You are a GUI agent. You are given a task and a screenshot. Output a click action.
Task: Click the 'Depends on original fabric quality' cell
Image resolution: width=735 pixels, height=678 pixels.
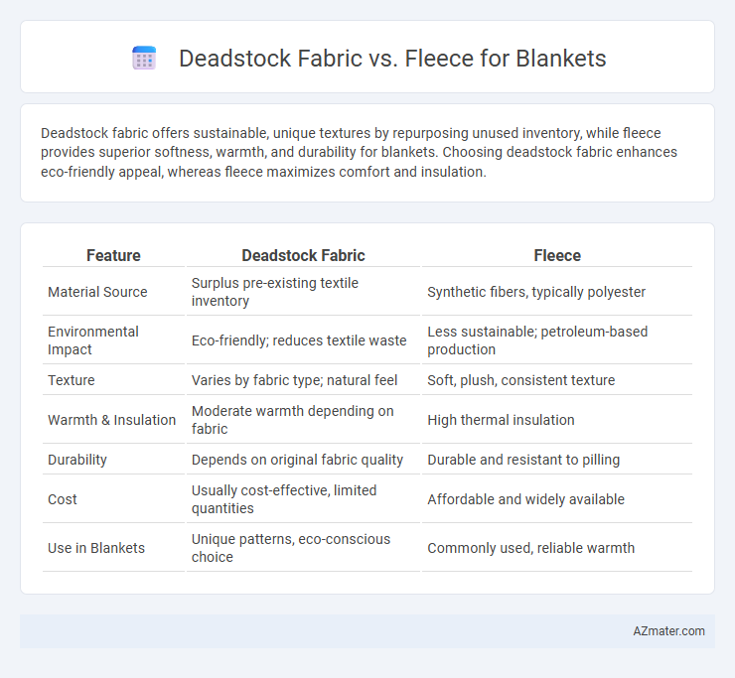pos(303,460)
